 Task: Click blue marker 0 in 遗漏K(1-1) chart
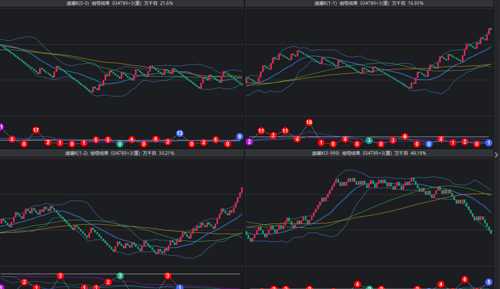429,144
